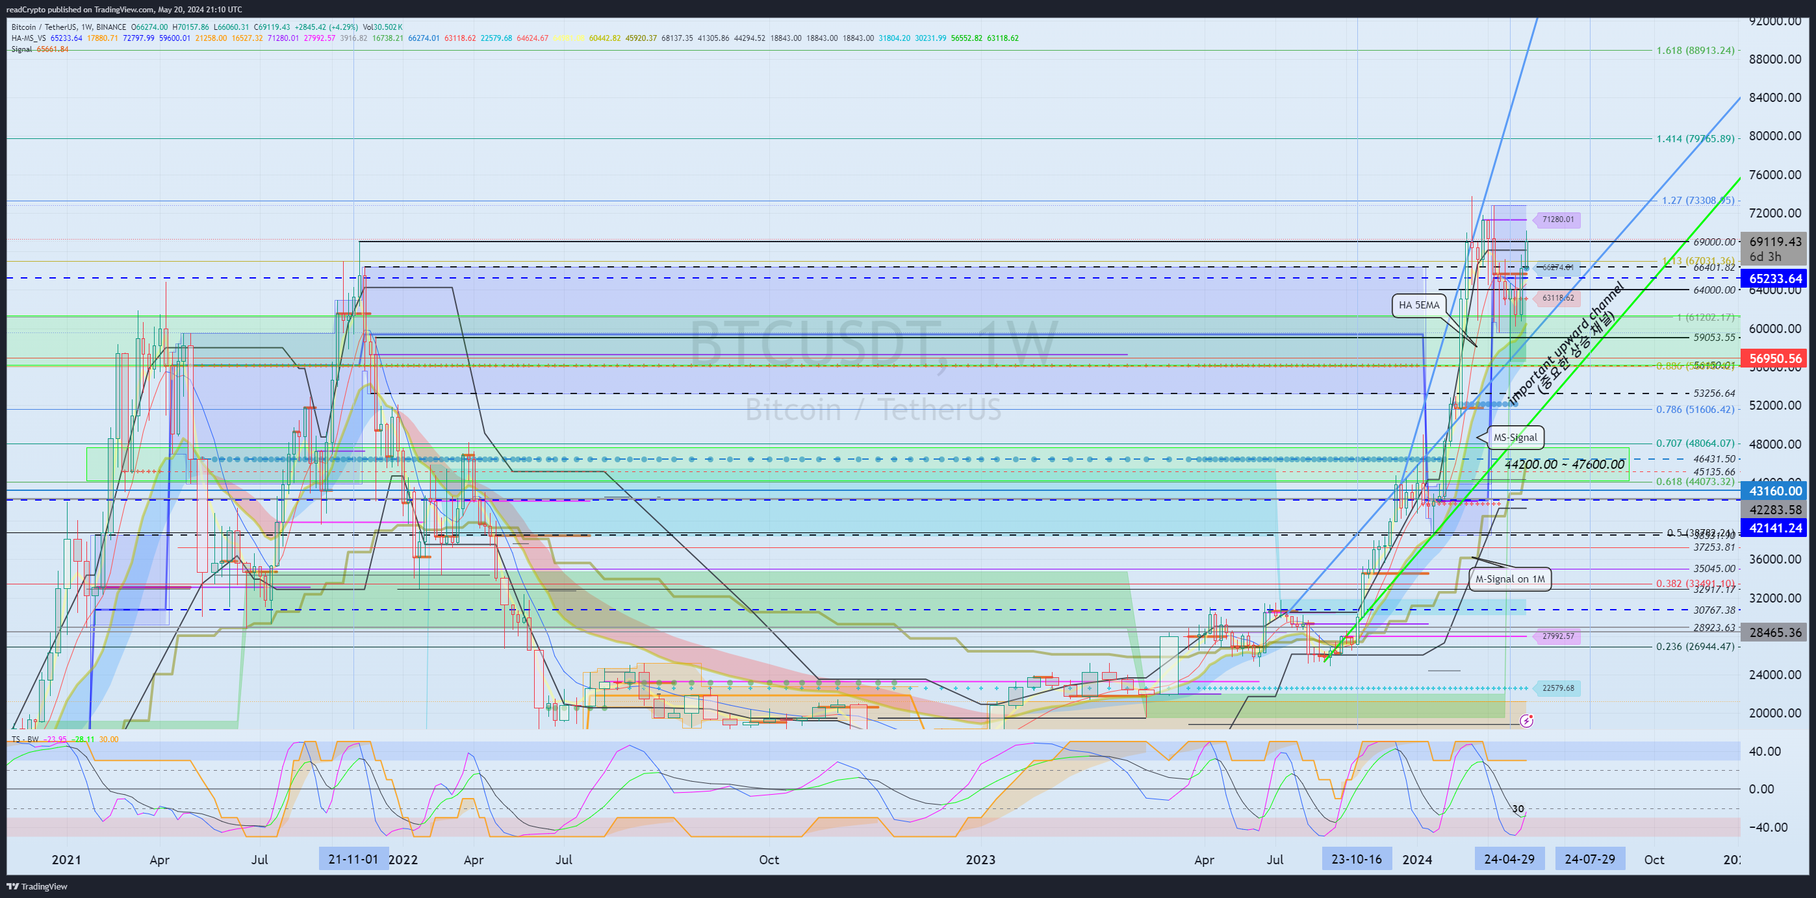Click the 0.618 (44073.32) Fibonacci label
The width and height of the screenshot is (1816, 898).
(x=1695, y=482)
